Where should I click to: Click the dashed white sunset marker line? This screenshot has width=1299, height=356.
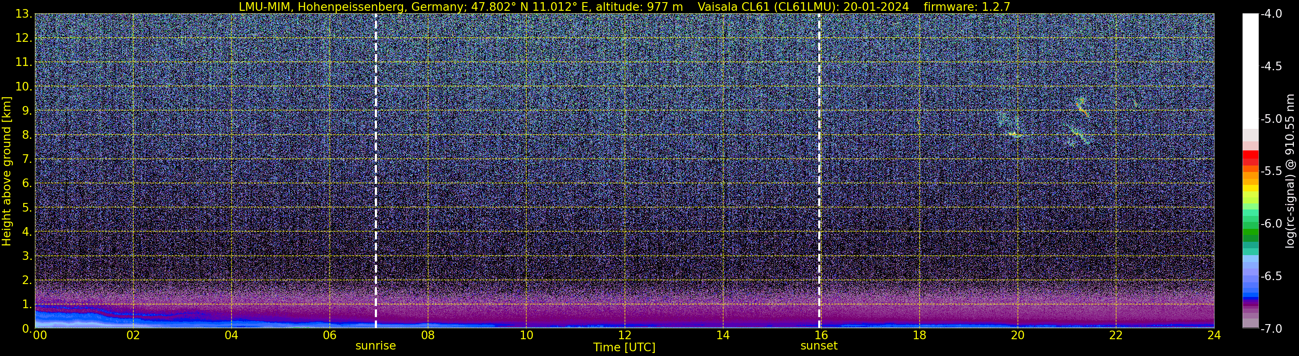tap(819, 171)
